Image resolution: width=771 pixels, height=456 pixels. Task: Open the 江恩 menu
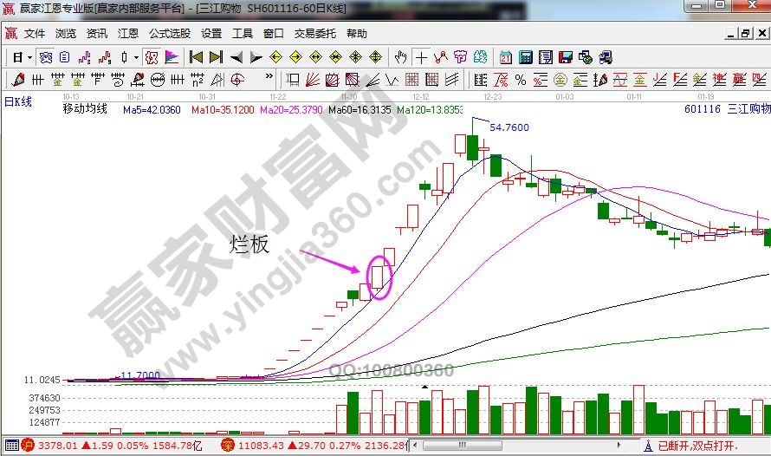(x=128, y=34)
